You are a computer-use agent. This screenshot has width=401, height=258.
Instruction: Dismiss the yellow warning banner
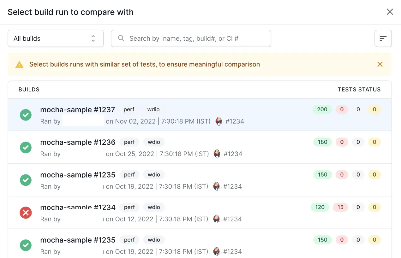pyautogui.click(x=380, y=64)
